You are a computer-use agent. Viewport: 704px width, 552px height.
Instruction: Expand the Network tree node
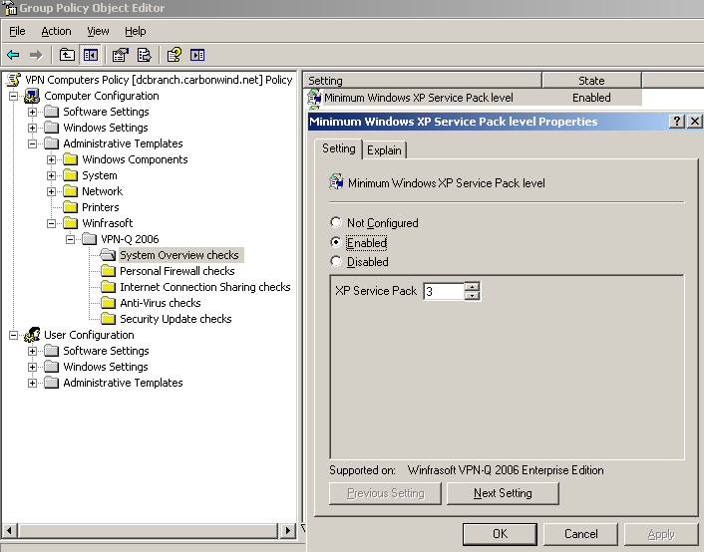click(51, 191)
